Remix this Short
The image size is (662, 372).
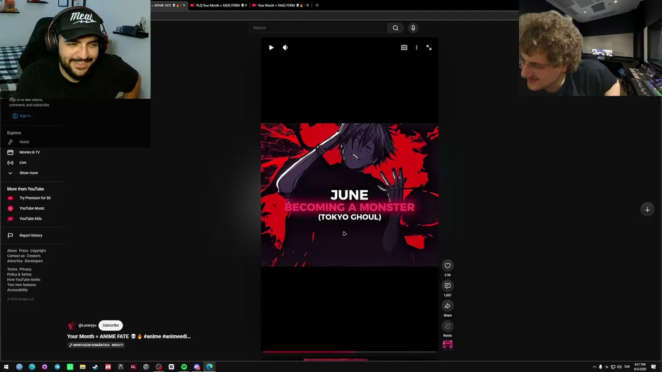click(x=447, y=326)
